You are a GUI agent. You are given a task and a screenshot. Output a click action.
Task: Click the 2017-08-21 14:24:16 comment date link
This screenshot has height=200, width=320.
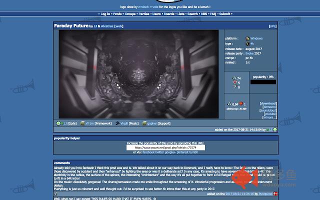(x=239, y=194)
